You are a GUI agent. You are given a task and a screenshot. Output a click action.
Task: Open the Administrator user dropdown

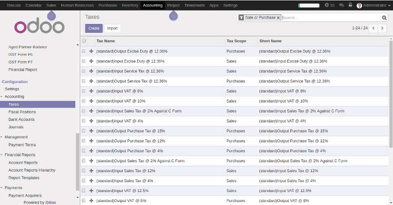pyautogui.click(x=373, y=5)
